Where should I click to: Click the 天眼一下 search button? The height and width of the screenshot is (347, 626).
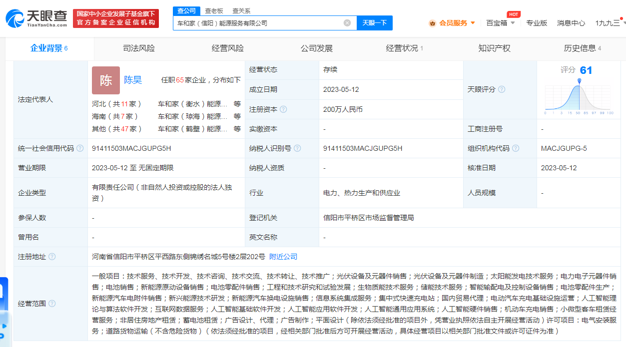click(375, 23)
